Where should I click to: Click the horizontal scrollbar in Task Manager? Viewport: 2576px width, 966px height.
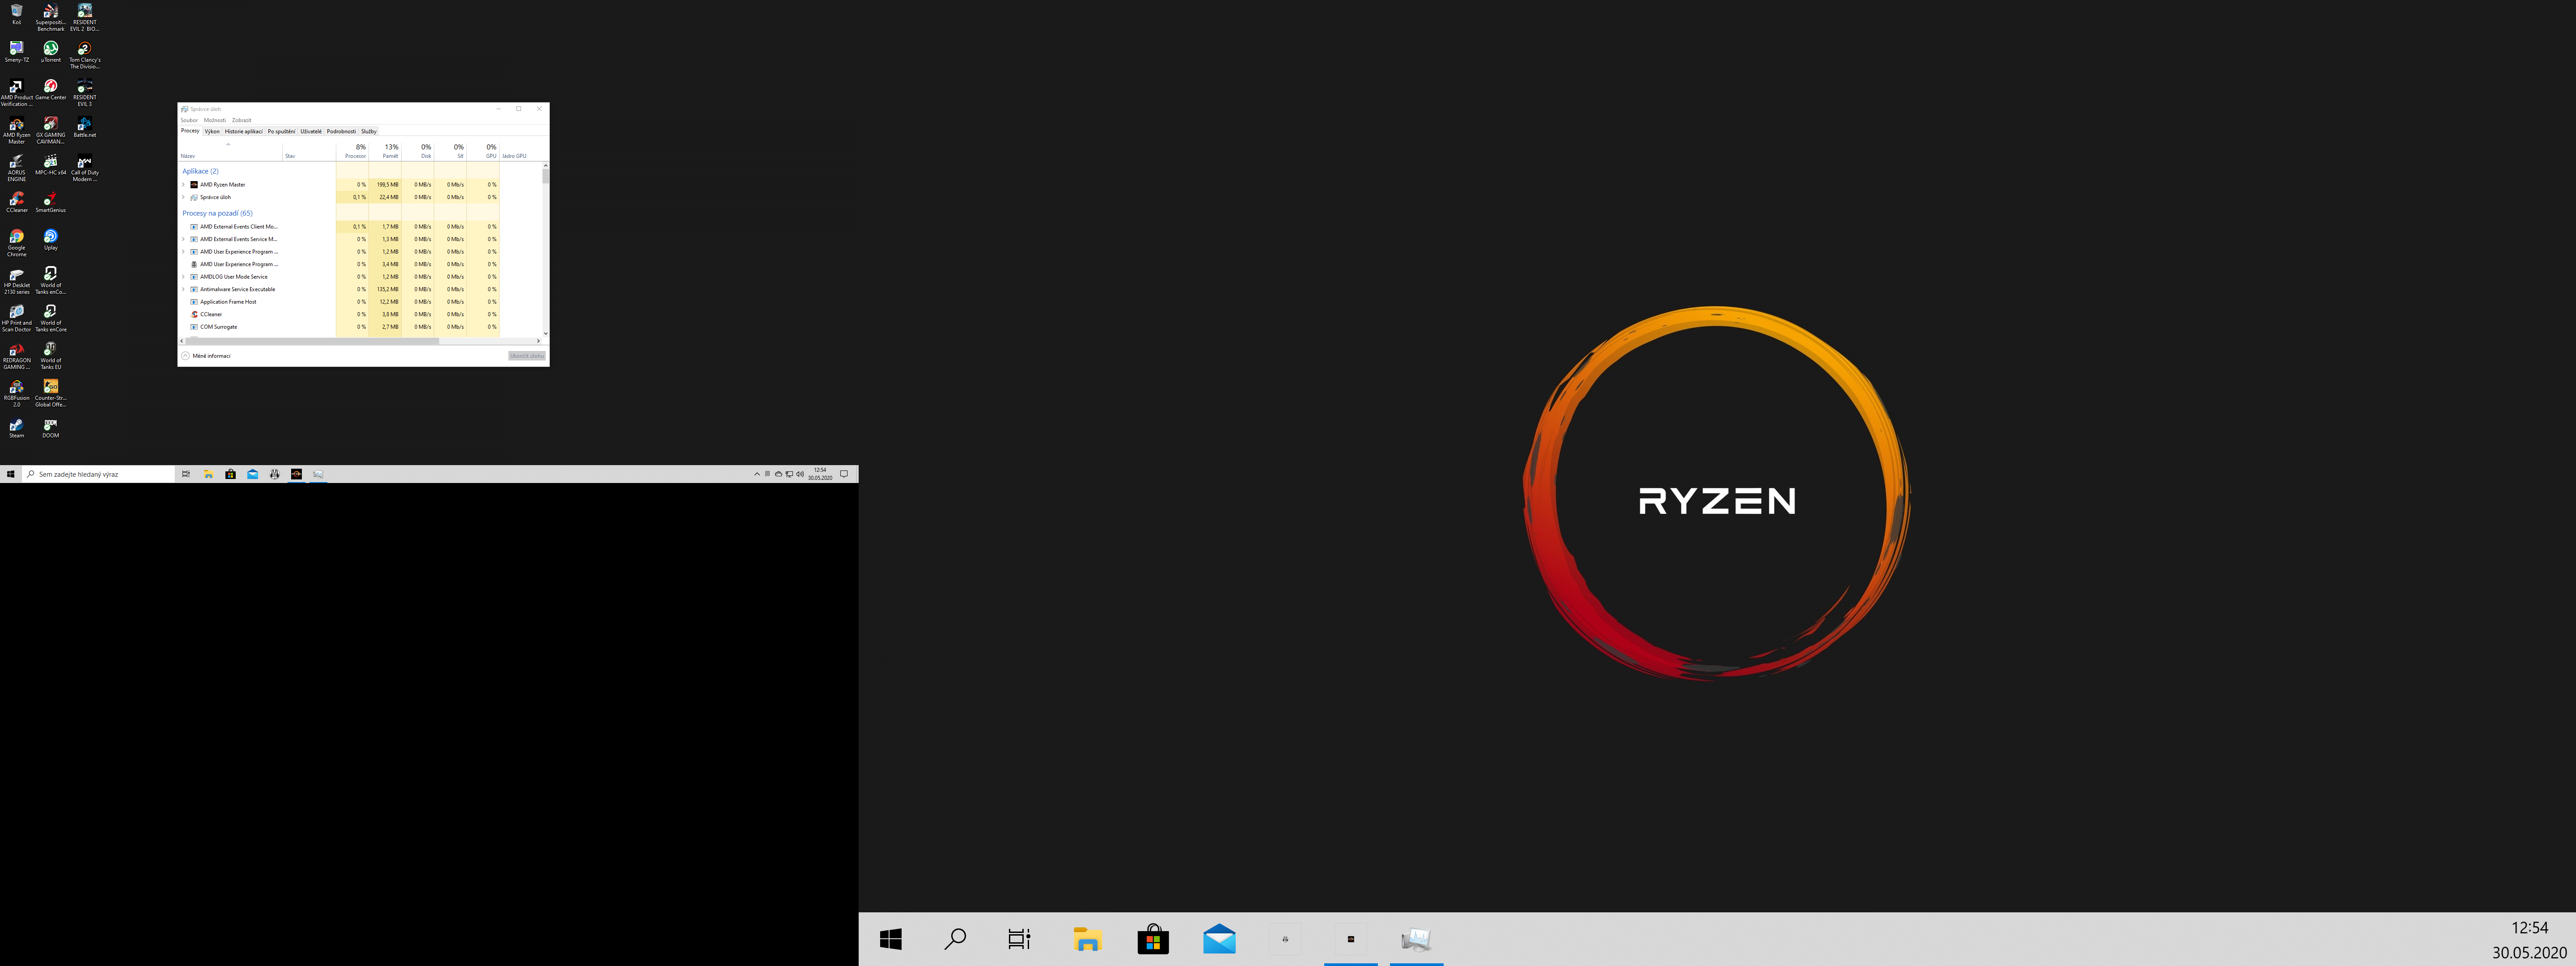click(312, 341)
